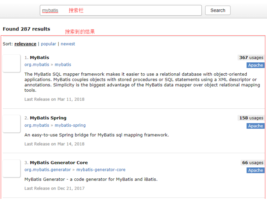Click the 'code generator for MyBatis and iBatis' description
Image resolution: width=267 pixels, height=206 pixels.
point(91,179)
